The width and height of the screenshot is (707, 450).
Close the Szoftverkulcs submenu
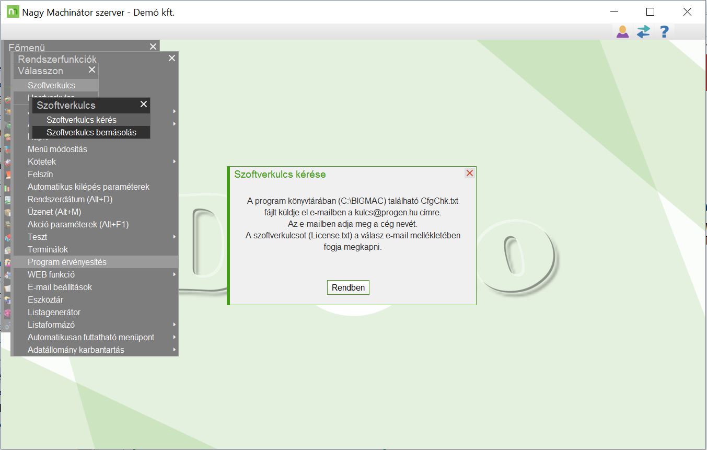pos(144,104)
